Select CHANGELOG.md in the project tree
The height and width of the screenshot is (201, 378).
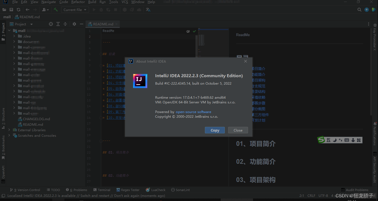(x=34, y=119)
